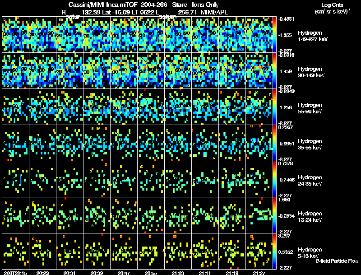
Task: Click the L value 256.71
Action: pos(187,12)
